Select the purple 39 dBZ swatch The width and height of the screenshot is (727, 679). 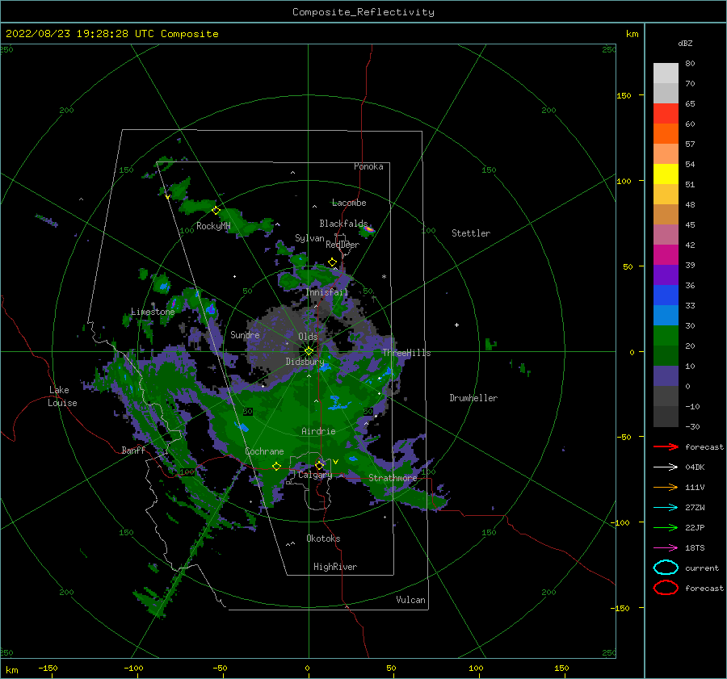click(x=666, y=275)
